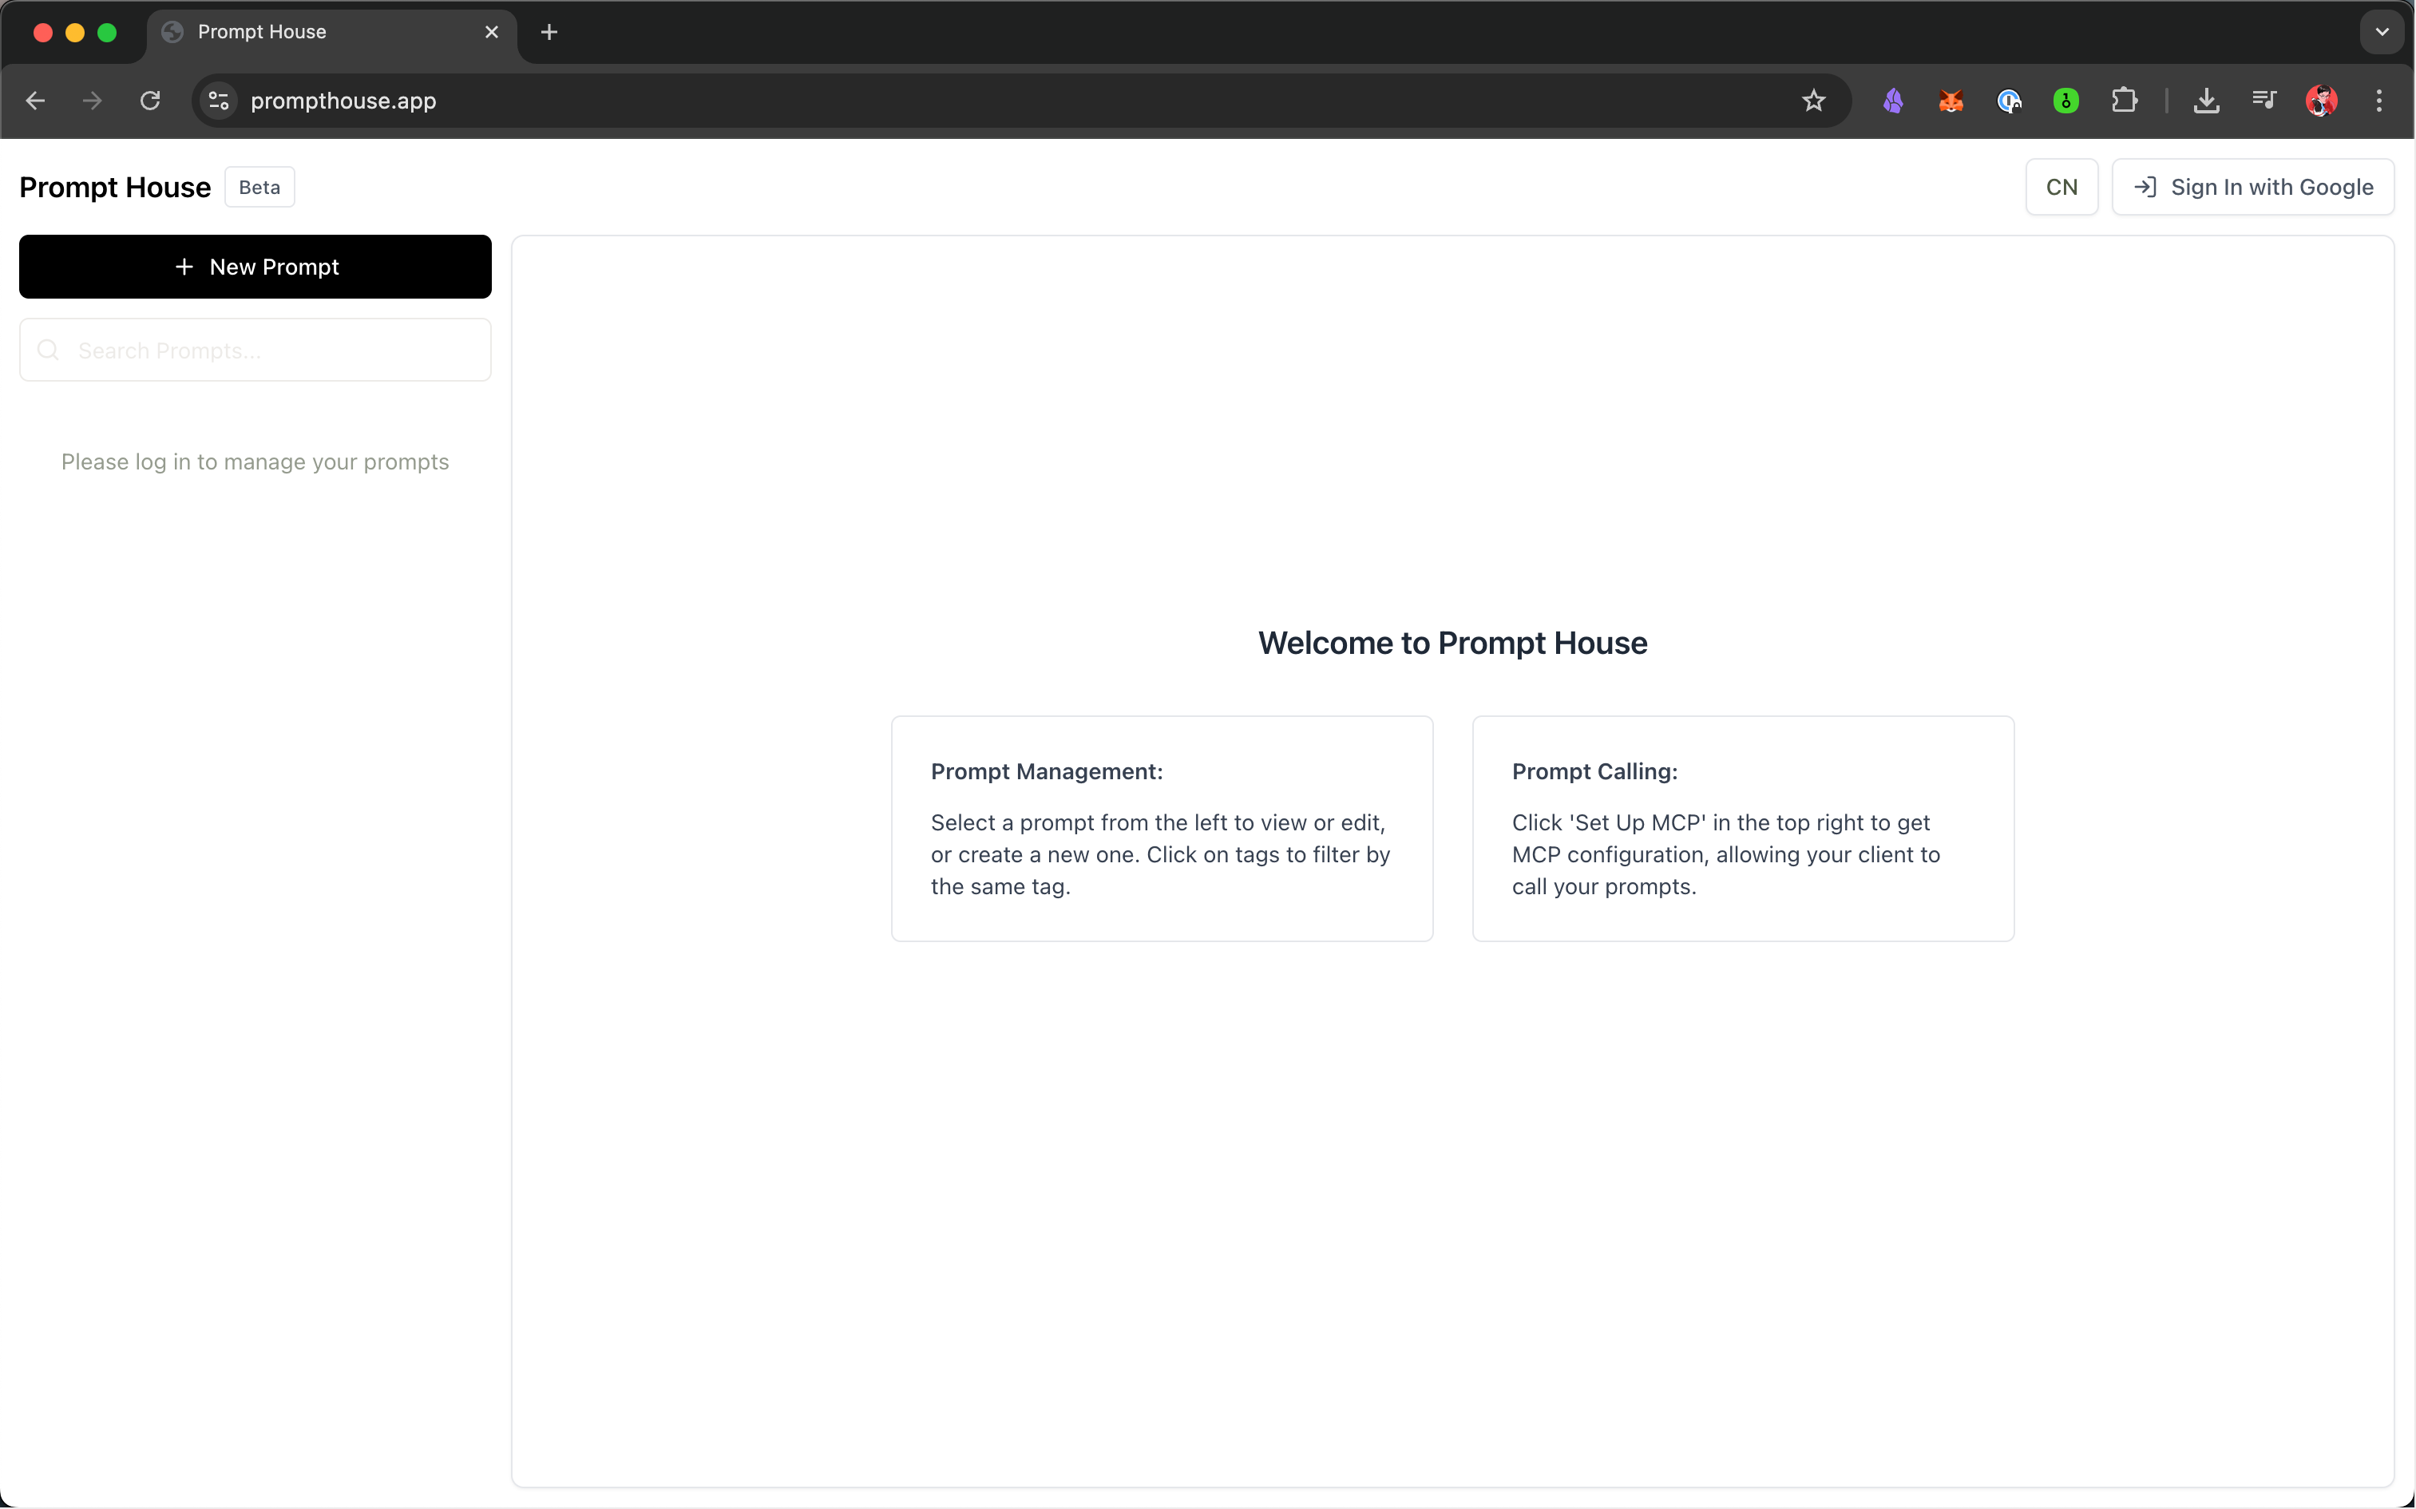Click Sign In with Google
2416x1509 pixels.
coord(2252,188)
